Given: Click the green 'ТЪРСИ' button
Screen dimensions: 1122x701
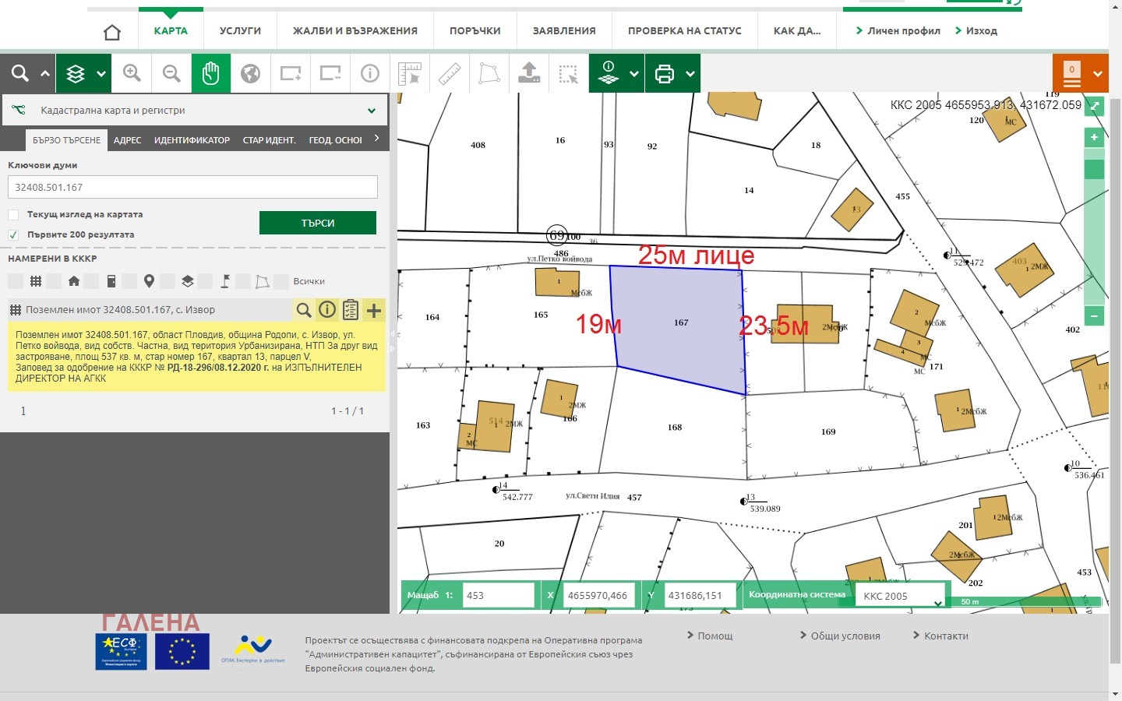Looking at the screenshot, I should coord(317,223).
